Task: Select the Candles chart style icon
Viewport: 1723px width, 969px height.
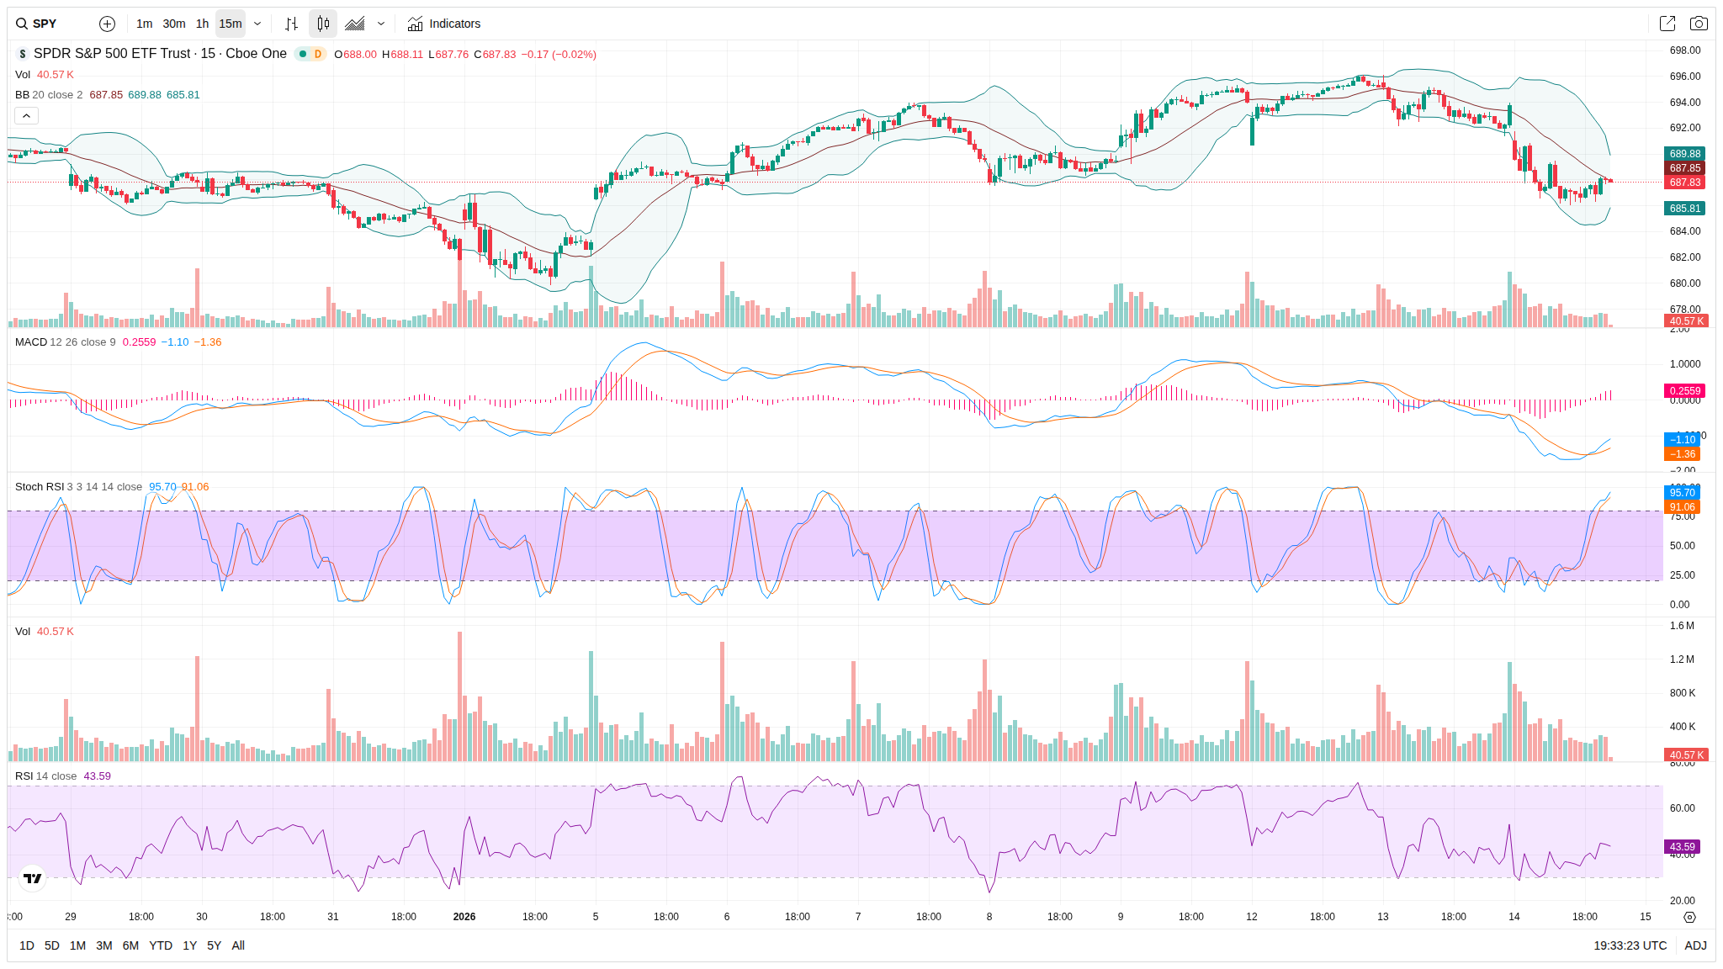Action: pyautogui.click(x=323, y=24)
